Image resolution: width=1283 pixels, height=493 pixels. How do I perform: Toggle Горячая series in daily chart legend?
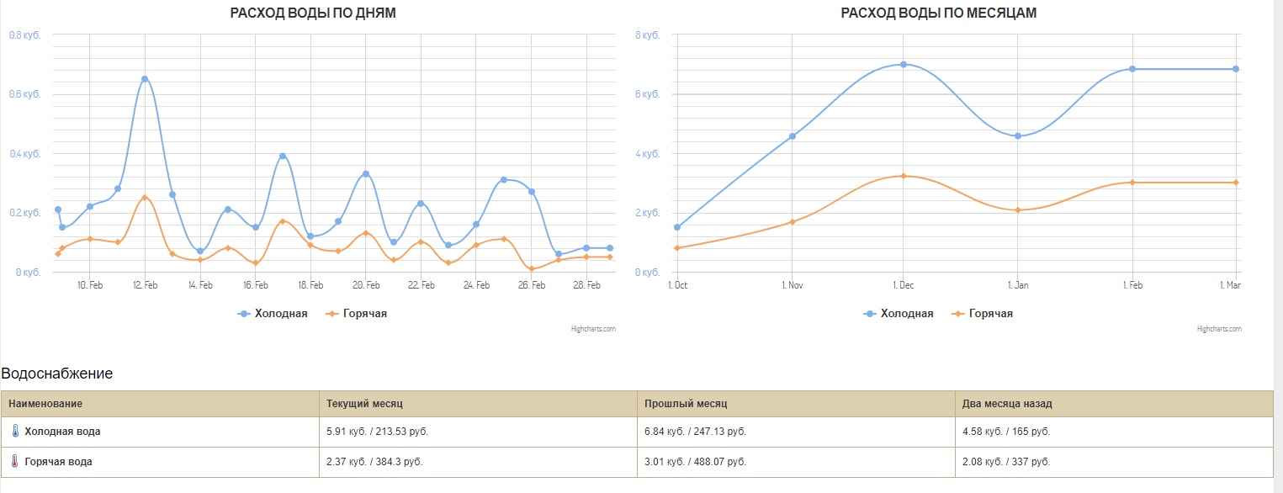click(356, 314)
